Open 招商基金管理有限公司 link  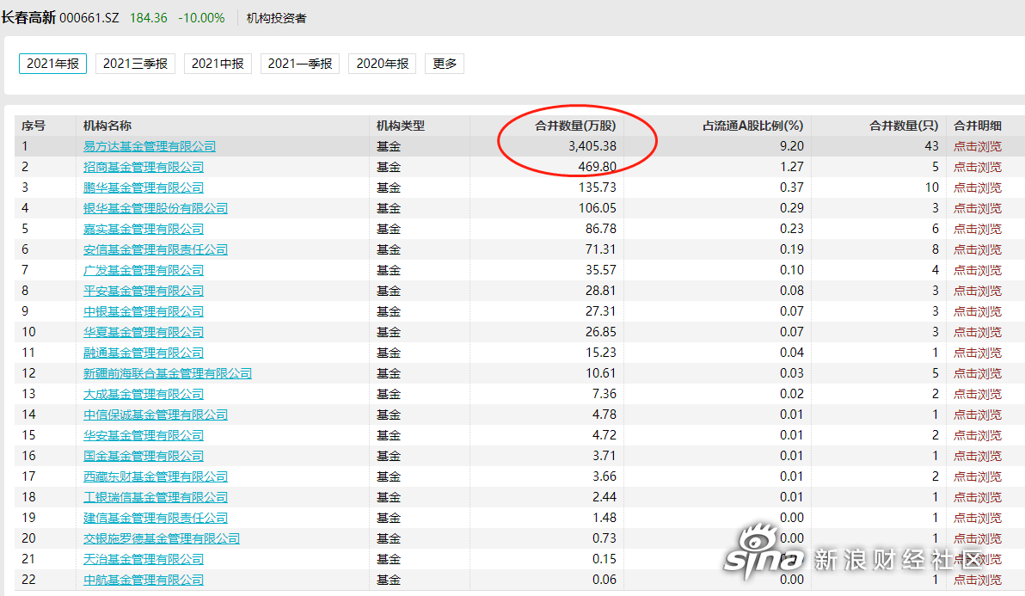pos(144,168)
